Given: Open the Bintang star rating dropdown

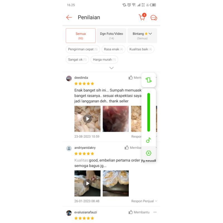Looking at the screenshot, I should click(142, 36).
